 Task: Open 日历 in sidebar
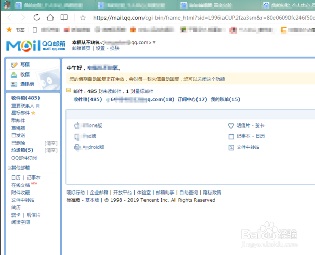pos(16,177)
